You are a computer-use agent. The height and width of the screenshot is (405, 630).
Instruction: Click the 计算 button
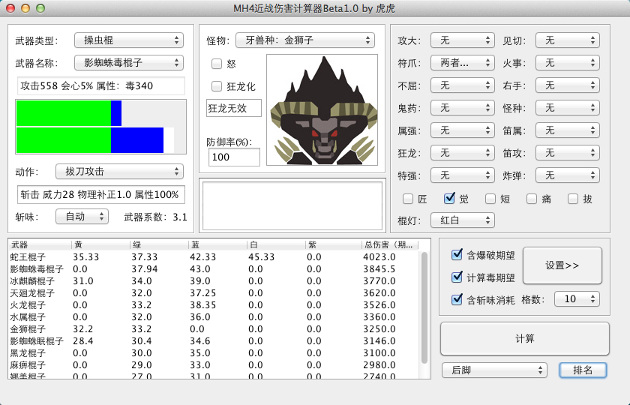click(525, 339)
